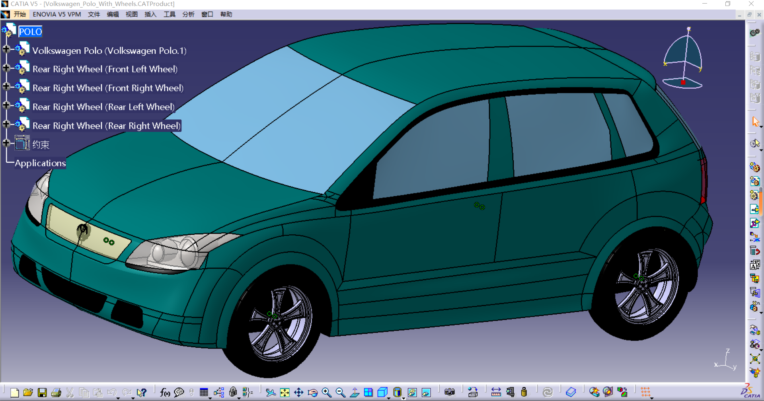
Task: Select the Pan view tool
Action: (298, 393)
